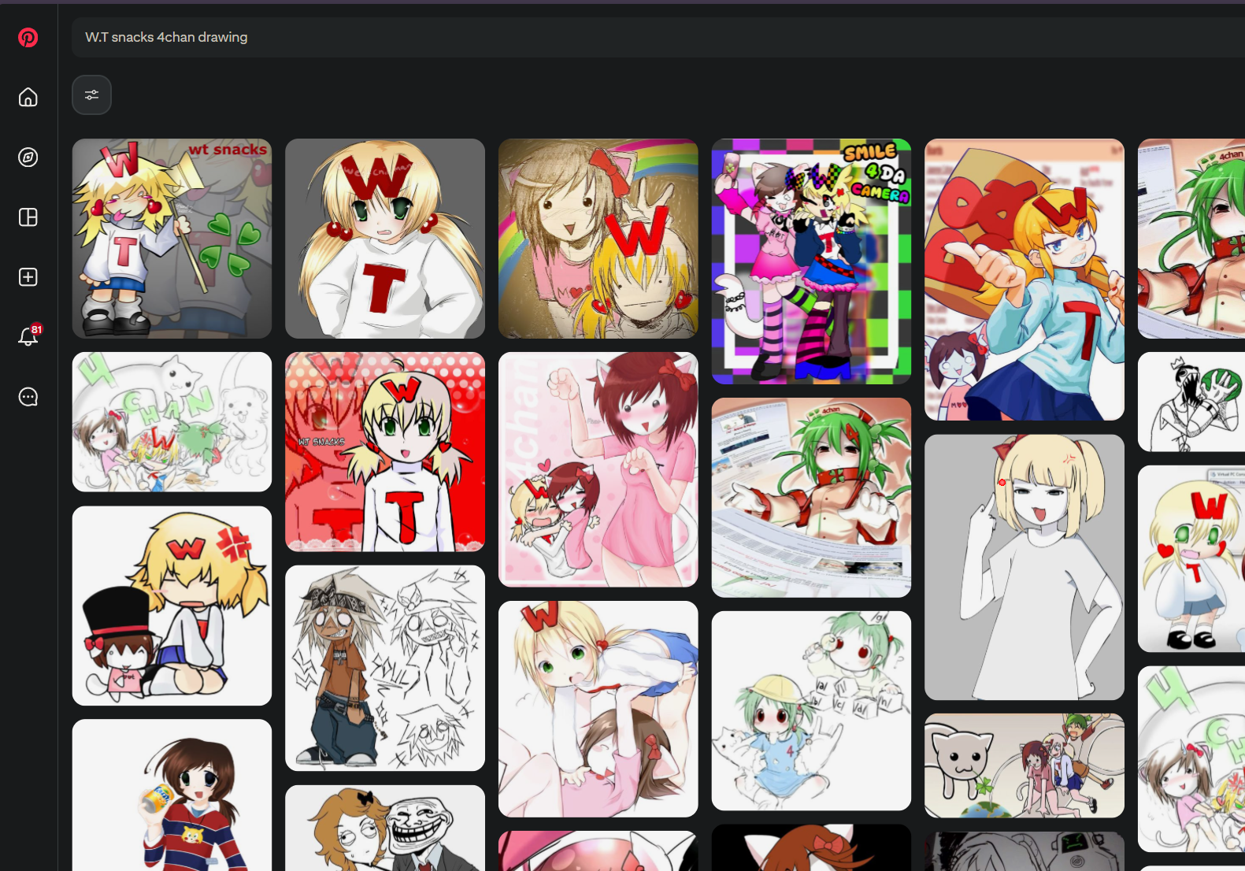
Task: Open the boards layout icon
Action: point(28,217)
